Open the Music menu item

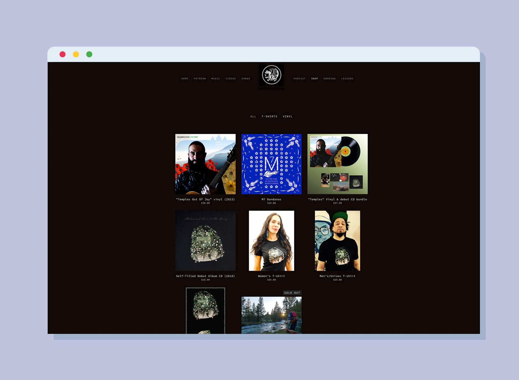point(215,79)
